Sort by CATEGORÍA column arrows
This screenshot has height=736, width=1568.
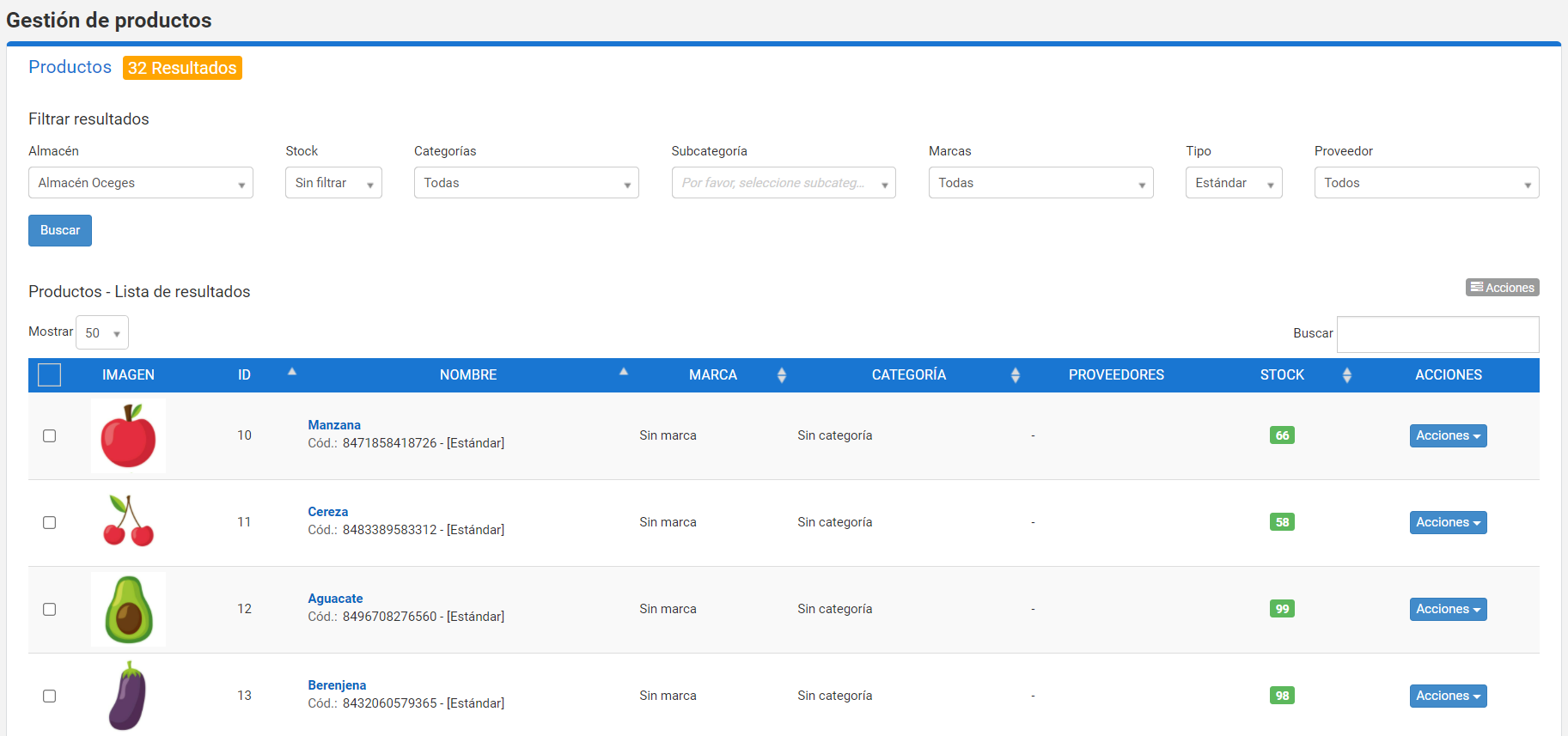[1016, 375]
